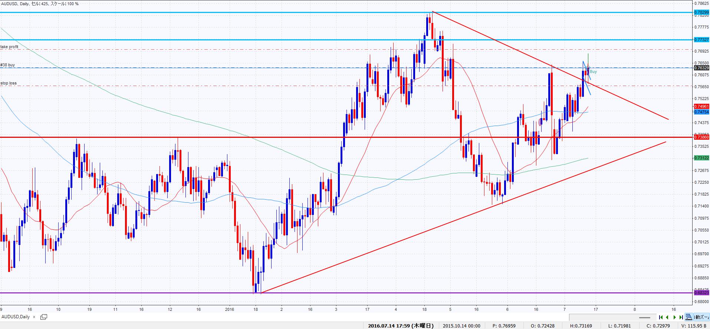Jump to the first bar of the chart
710x329 pixels.
click(x=661, y=317)
